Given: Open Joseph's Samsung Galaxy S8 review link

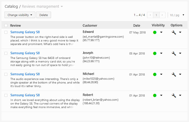Looking at the screenshot, I should click(25, 53).
